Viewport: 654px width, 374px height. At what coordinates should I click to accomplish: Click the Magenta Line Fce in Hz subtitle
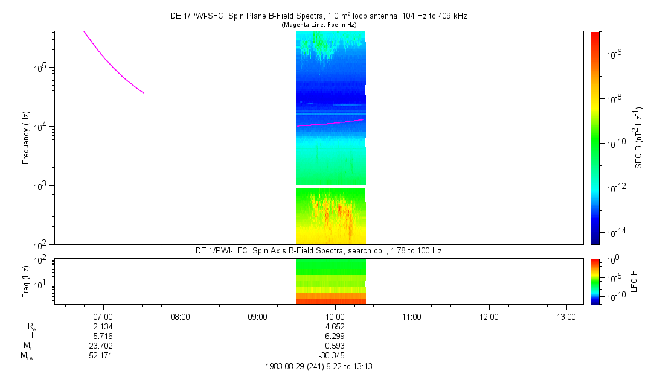coord(319,25)
